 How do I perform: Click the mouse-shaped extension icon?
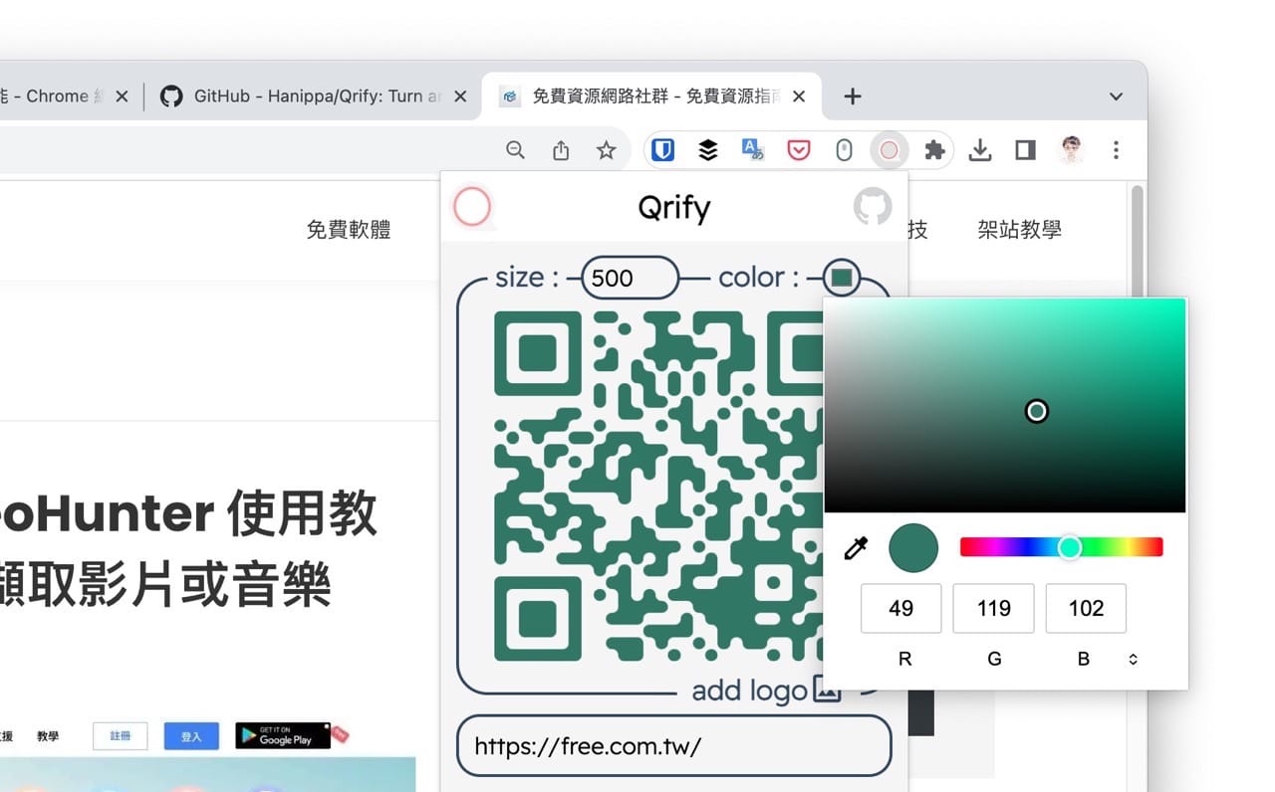pyautogui.click(x=844, y=150)
